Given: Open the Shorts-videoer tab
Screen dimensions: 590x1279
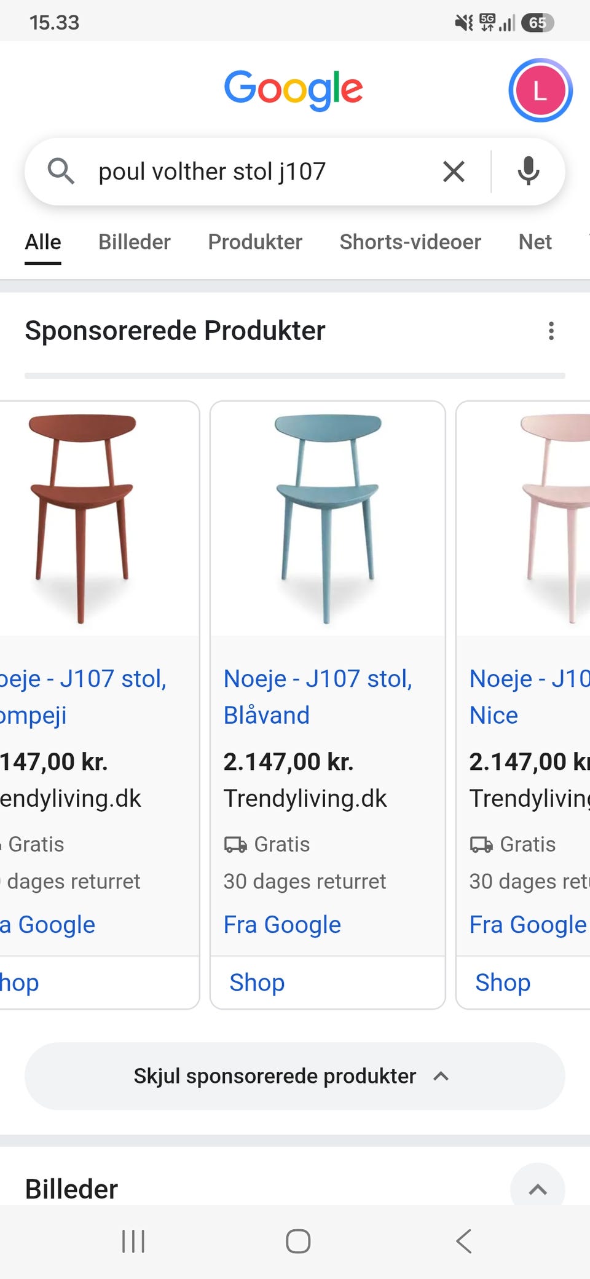Looking at the screenshot, I should tap(410, 242).
